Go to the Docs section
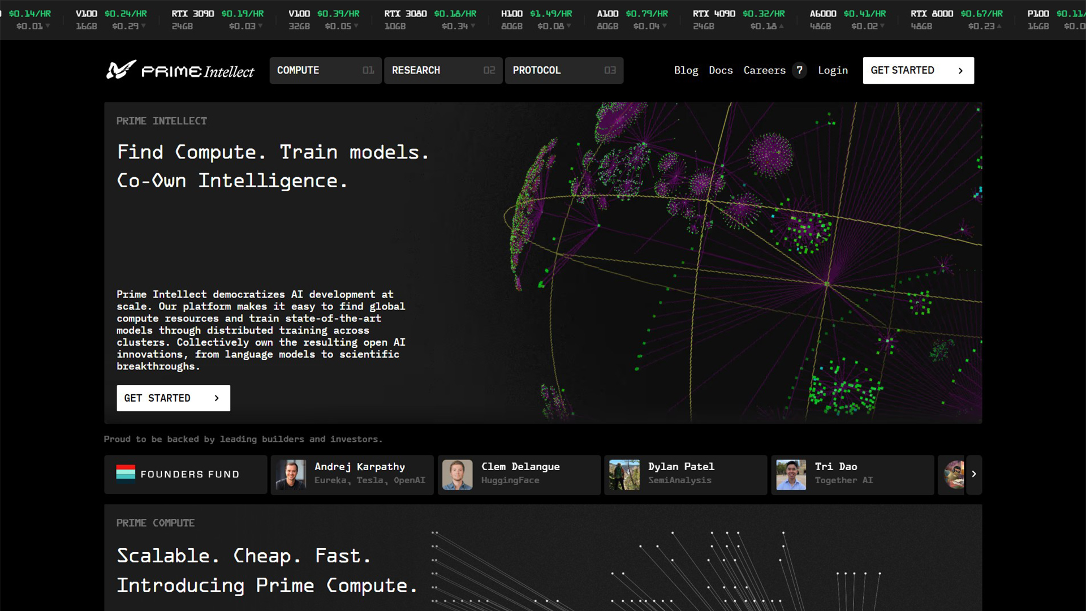The width and height of the screenshot is (1086, 611). [720, 70]
